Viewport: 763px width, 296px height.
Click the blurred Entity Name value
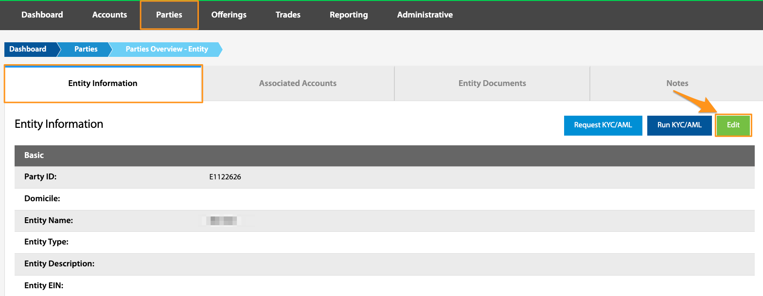[223, 221]
